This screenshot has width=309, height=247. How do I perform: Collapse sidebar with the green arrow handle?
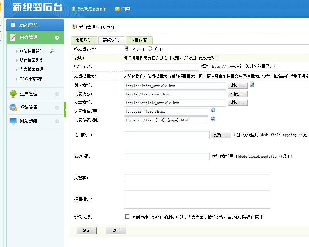coord(65,110)
